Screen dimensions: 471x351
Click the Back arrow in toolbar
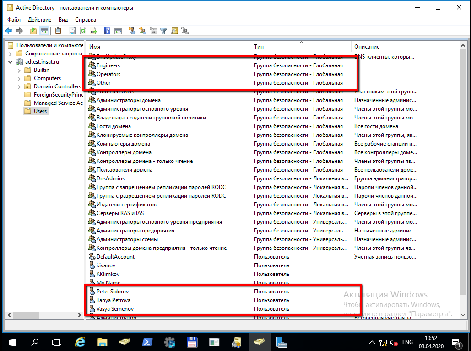point(9,31)
